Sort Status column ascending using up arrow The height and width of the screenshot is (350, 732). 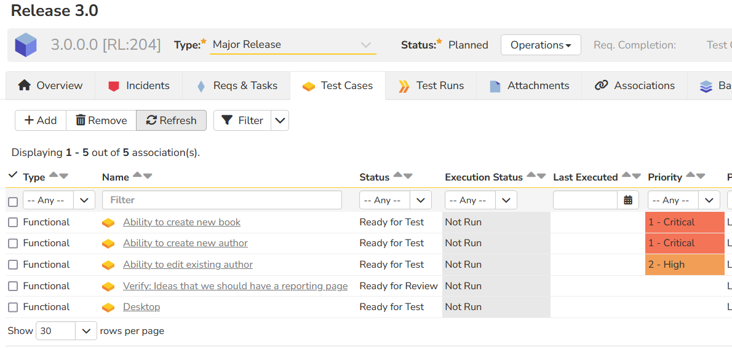point(398,176)
